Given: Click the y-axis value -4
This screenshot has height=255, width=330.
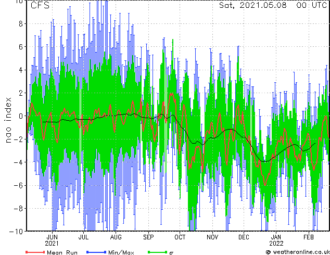Looking at the screenshot, I should (18, 162).
